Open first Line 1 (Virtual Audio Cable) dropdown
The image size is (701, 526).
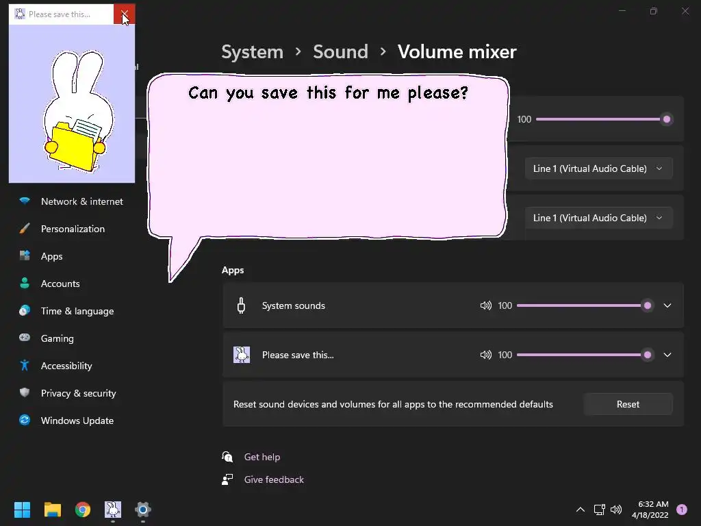click(x=598, y=168)
